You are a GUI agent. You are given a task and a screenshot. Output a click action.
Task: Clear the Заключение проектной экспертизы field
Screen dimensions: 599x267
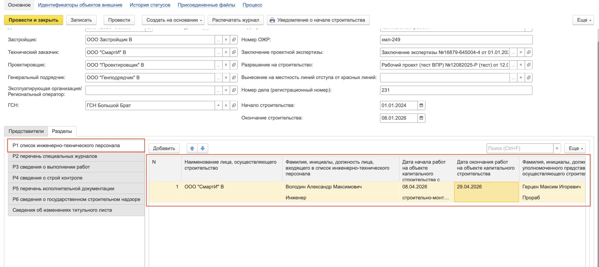(521, 52)
